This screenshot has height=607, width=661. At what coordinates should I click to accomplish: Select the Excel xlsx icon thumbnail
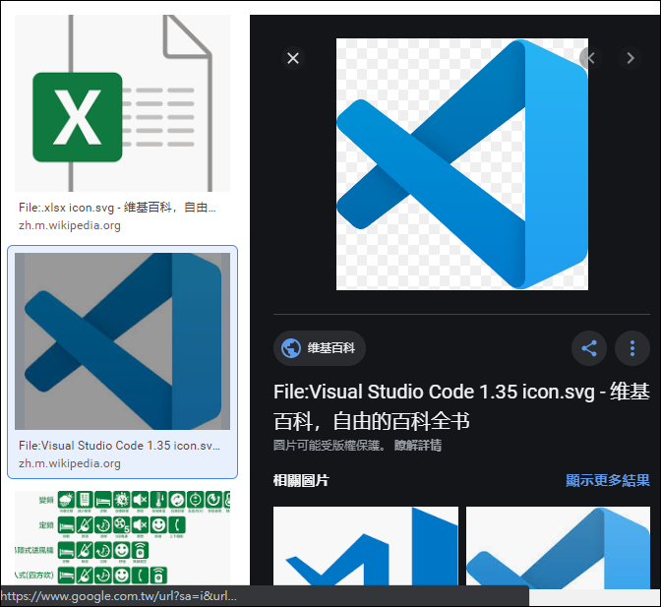tap(122, 103)
